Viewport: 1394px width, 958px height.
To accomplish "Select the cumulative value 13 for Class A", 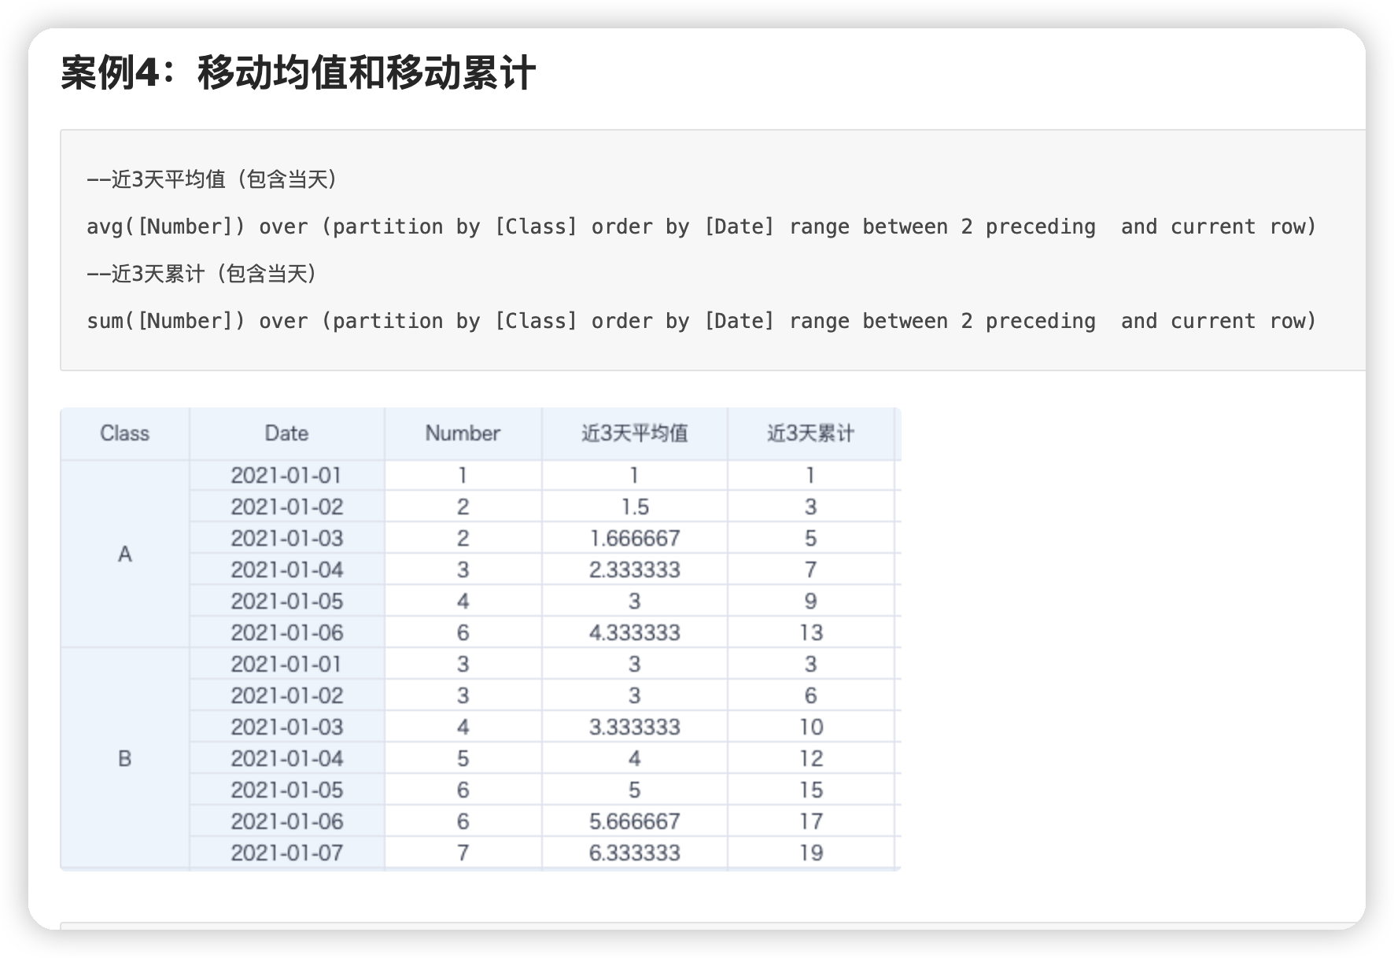I will point(811,632).
